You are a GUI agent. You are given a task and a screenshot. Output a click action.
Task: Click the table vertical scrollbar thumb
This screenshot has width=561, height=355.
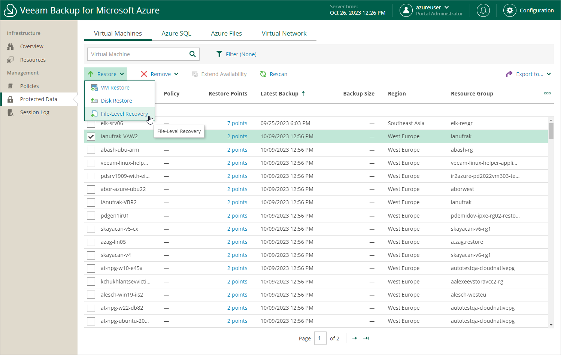pyautogui.click(x=551, y=131)
